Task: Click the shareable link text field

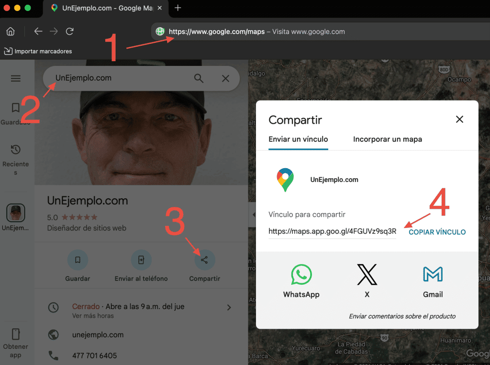Action: click(x=332, y=231)
